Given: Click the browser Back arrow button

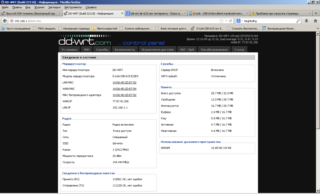Looking at the screenshot, I should pos(5,21).
